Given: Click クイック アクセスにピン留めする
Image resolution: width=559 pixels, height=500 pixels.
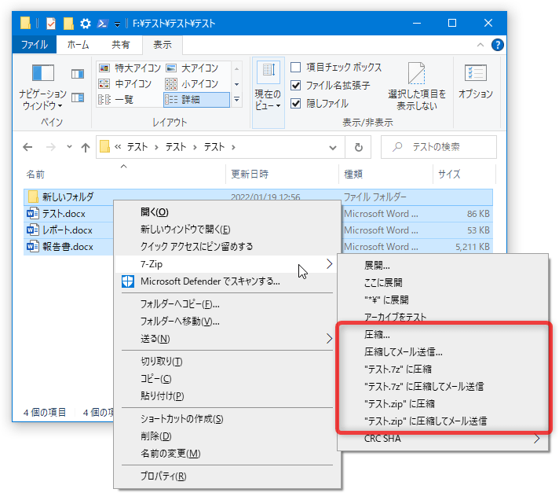Looking at the screenshot, I should tap(227, 246).
